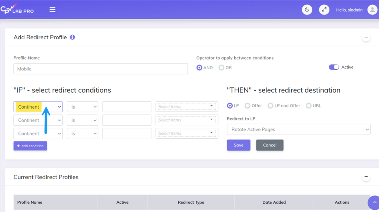
Task: Select the LP and Offer radio button
Action: tap(270, 106)
